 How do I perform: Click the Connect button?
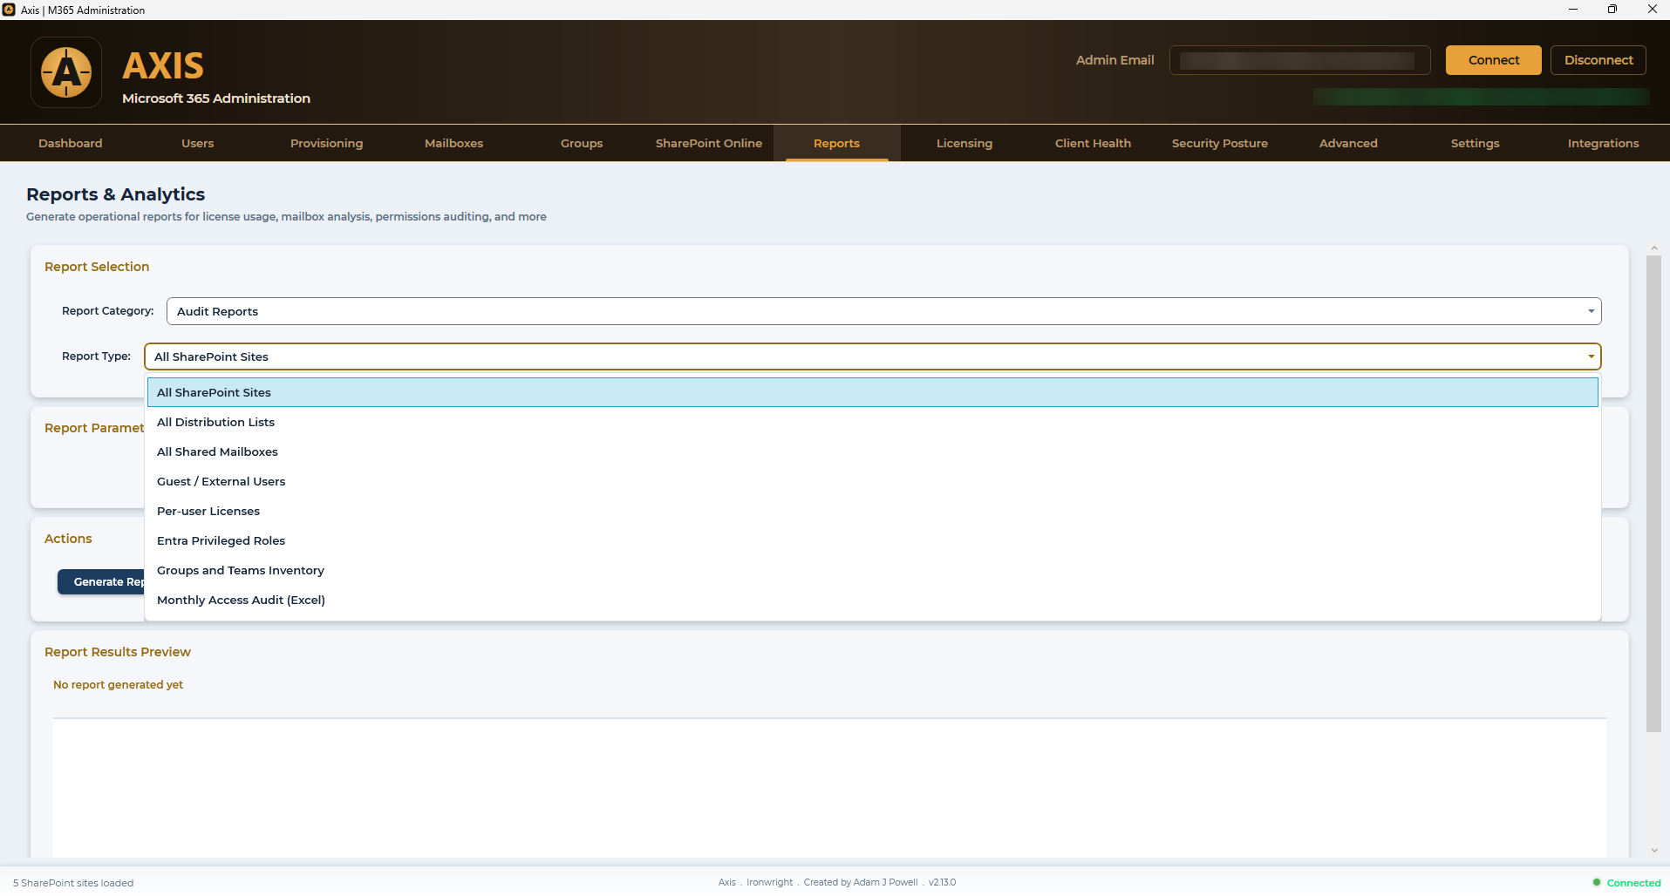click(x=1494, y=60)
